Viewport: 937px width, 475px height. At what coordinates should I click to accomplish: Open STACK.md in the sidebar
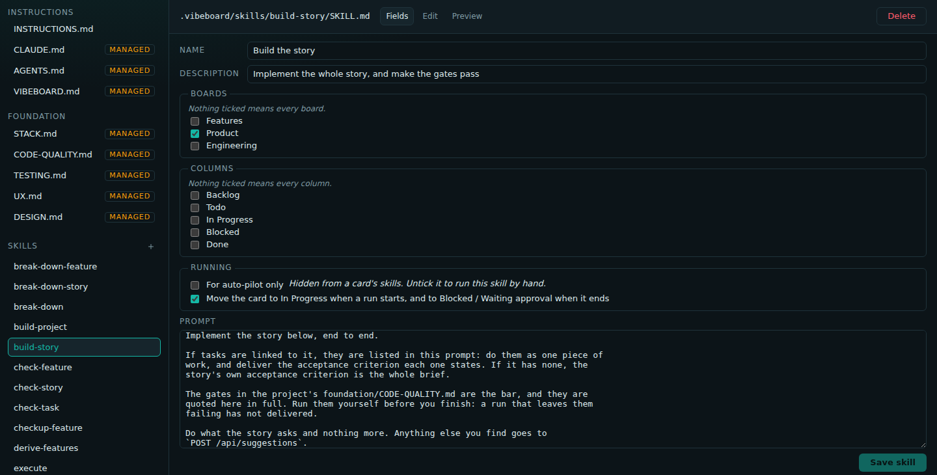[x=84, y=134]
